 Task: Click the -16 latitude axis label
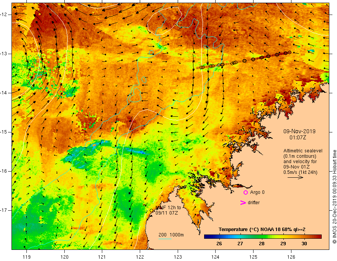(4, 171)
